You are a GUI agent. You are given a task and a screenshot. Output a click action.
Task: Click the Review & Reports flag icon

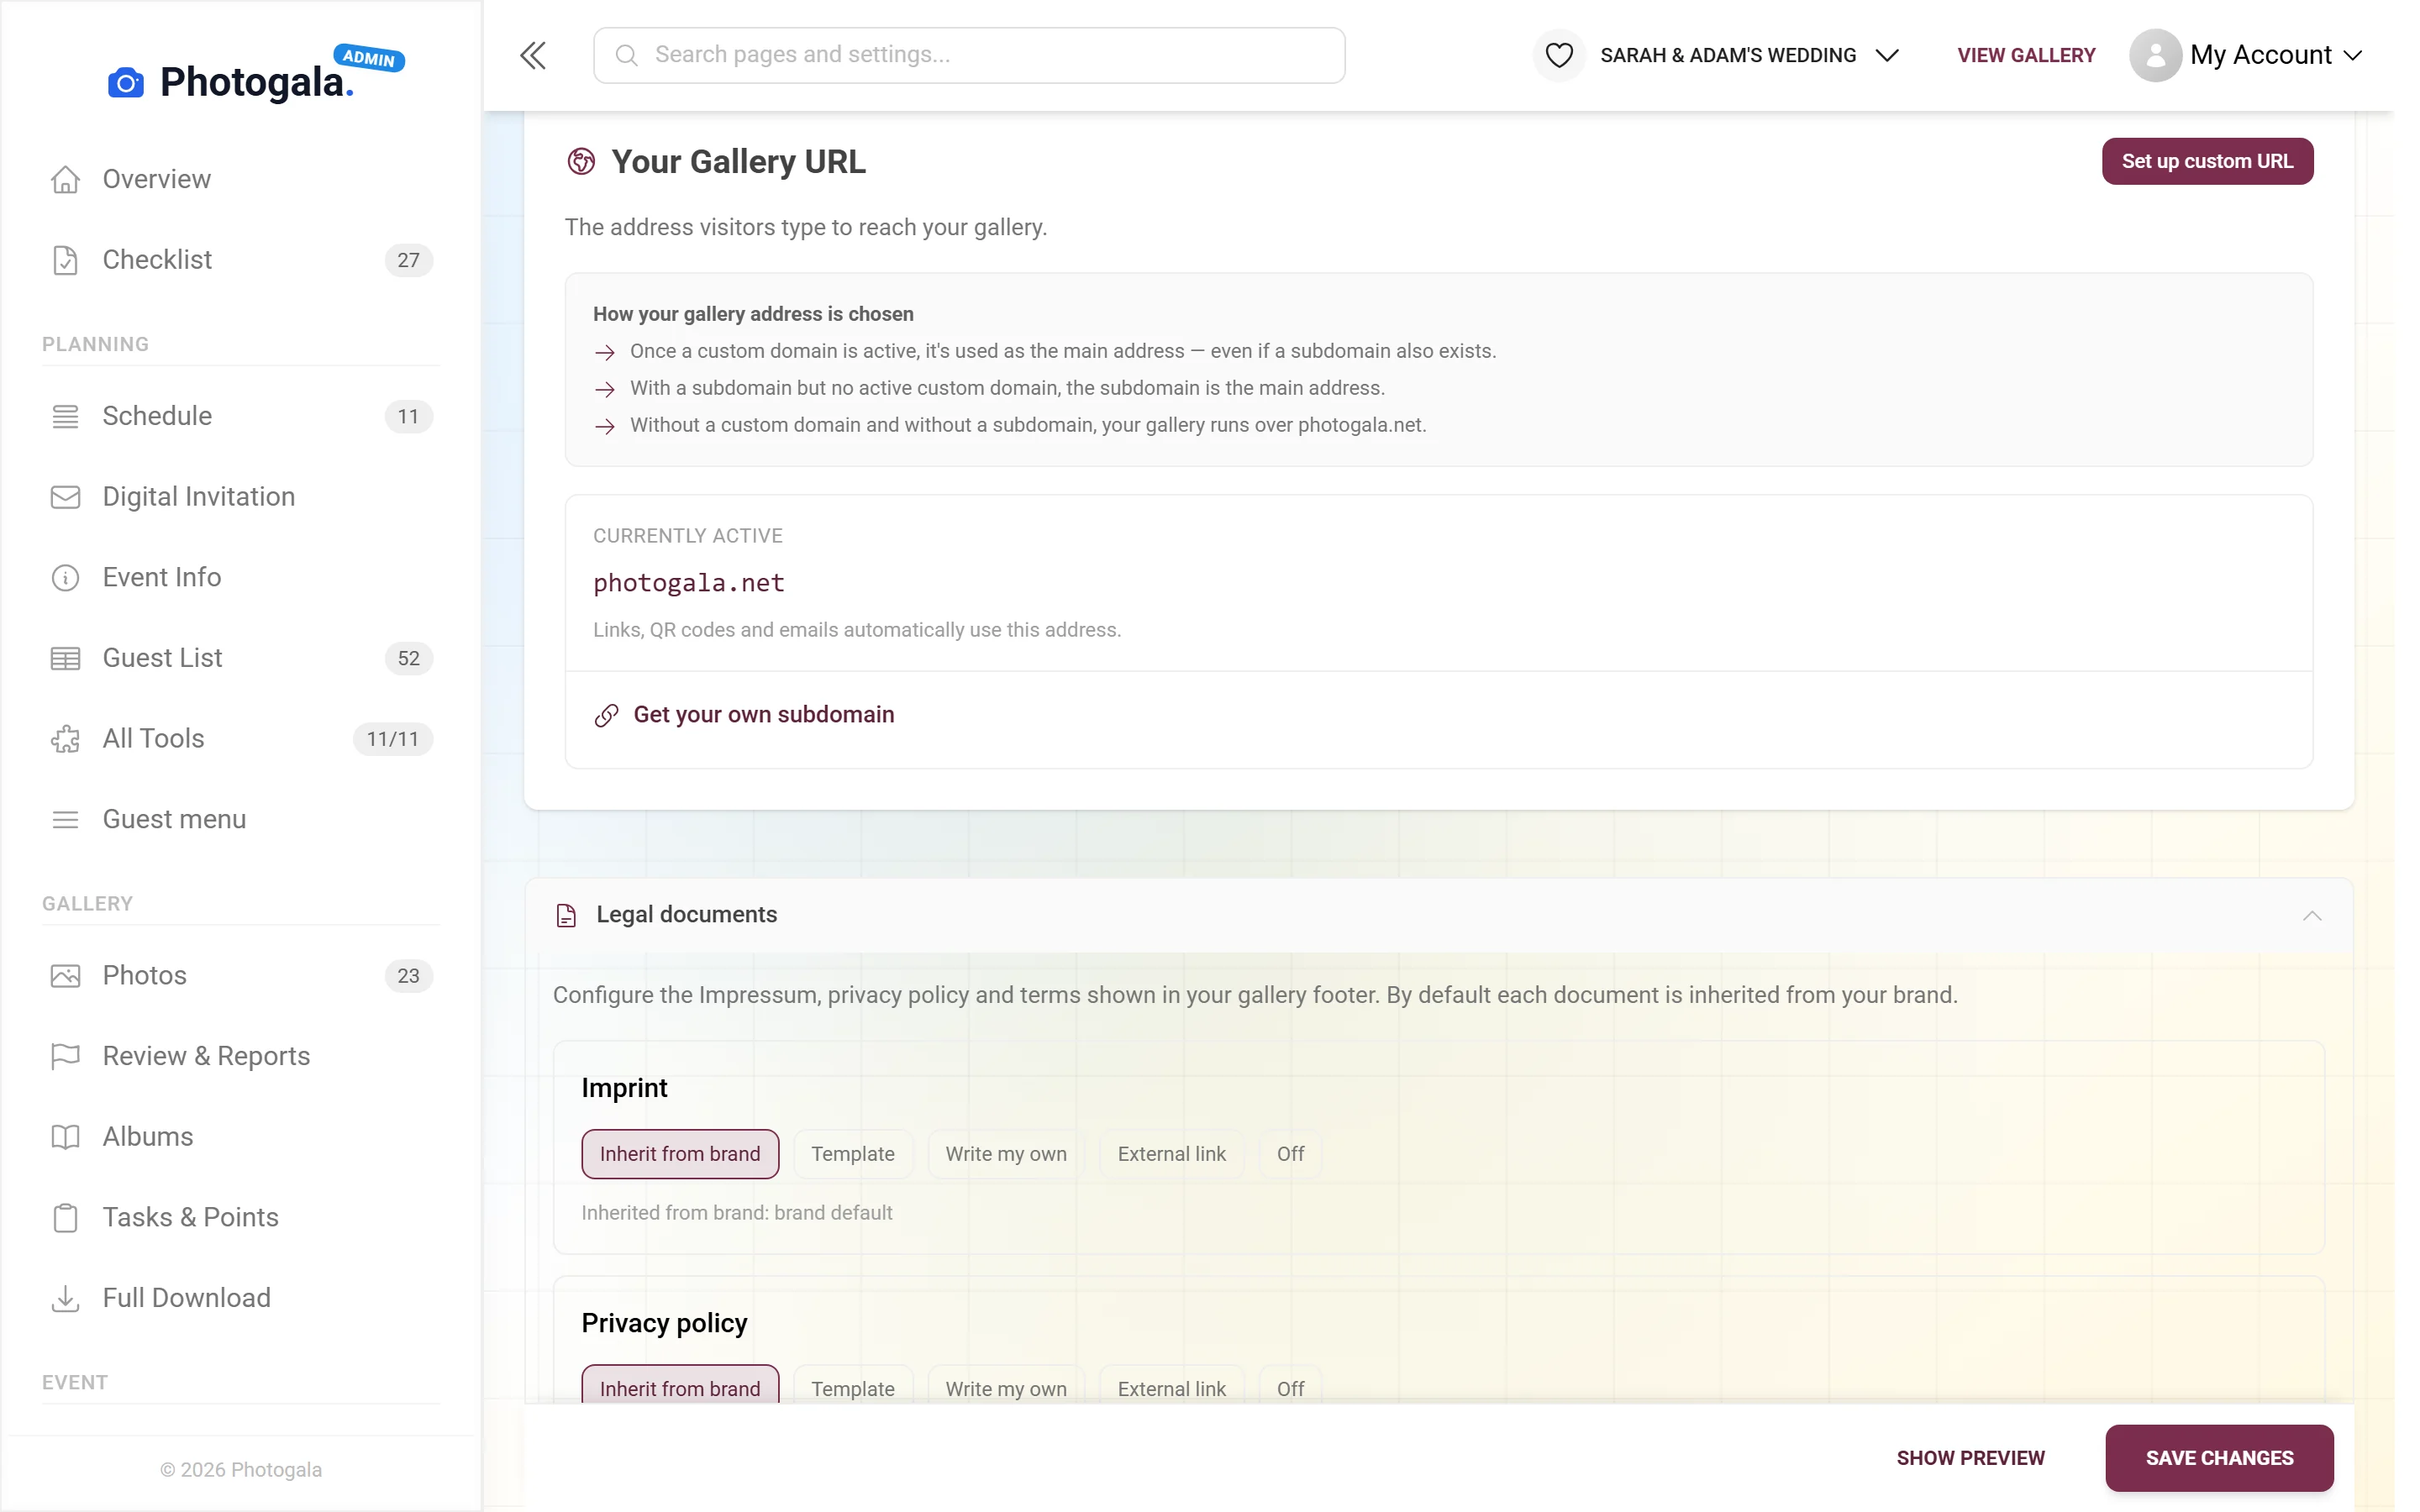pos(65,1056)
